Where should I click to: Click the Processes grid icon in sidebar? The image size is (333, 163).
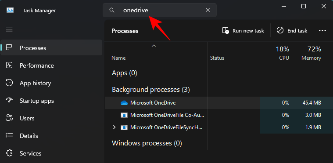[x=9, y=47]
